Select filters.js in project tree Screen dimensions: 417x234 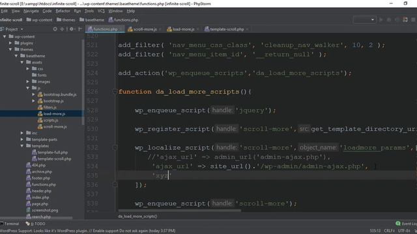(47, 107)
